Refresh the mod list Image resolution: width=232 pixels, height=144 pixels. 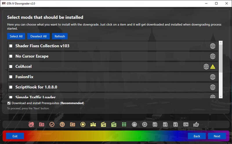[60, 36]
